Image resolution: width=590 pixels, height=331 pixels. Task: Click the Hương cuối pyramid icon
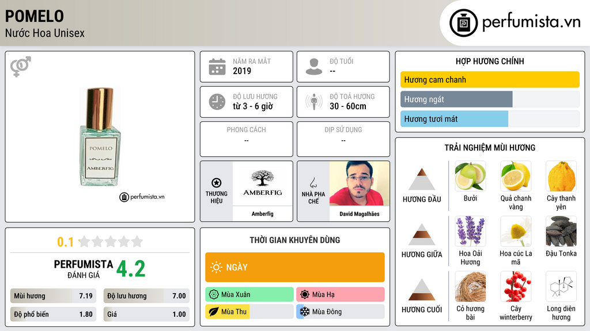coord(422,290)
